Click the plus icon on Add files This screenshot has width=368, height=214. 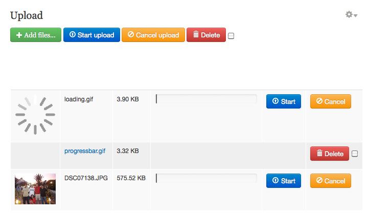pyautogui.click(x=19, y=35)
